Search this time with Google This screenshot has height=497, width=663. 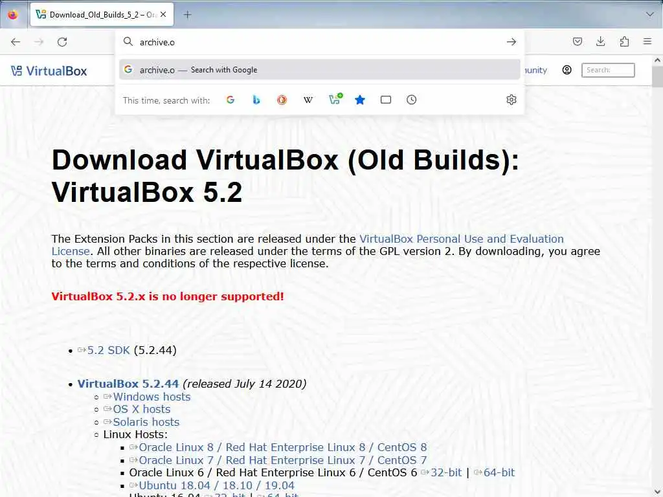pyautogui.click(x=230, y=100)
